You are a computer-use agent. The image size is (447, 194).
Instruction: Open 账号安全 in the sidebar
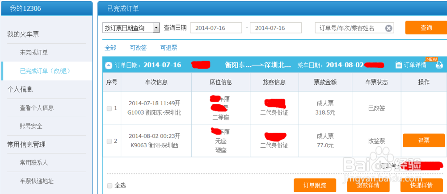[31, 126]
